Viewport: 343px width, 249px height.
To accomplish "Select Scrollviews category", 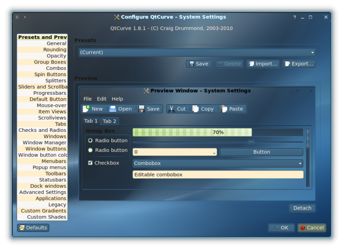I will coord(42,118).
